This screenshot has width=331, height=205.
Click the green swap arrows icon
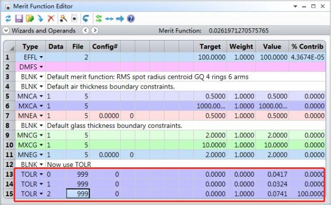coord(99,19)
